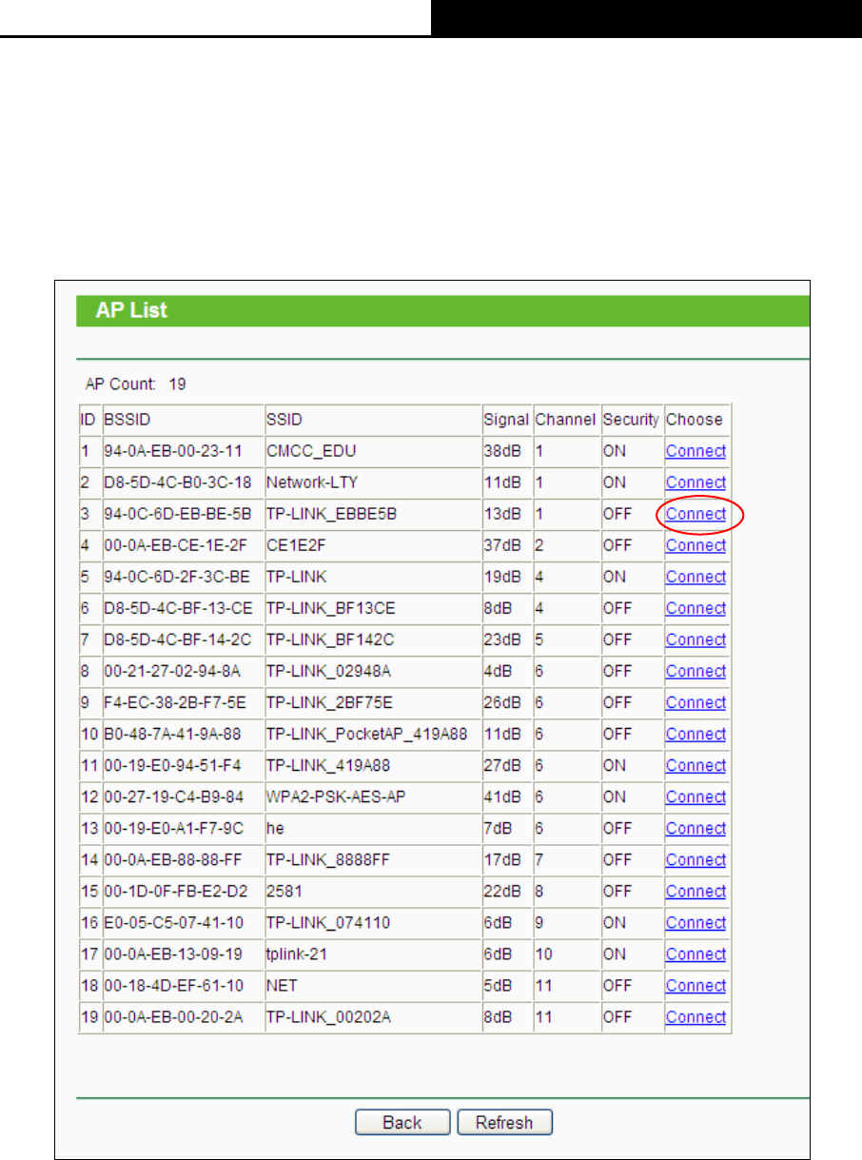Click the Security column header
Viewport: 862px width, 1160px height.
[631, 420]
